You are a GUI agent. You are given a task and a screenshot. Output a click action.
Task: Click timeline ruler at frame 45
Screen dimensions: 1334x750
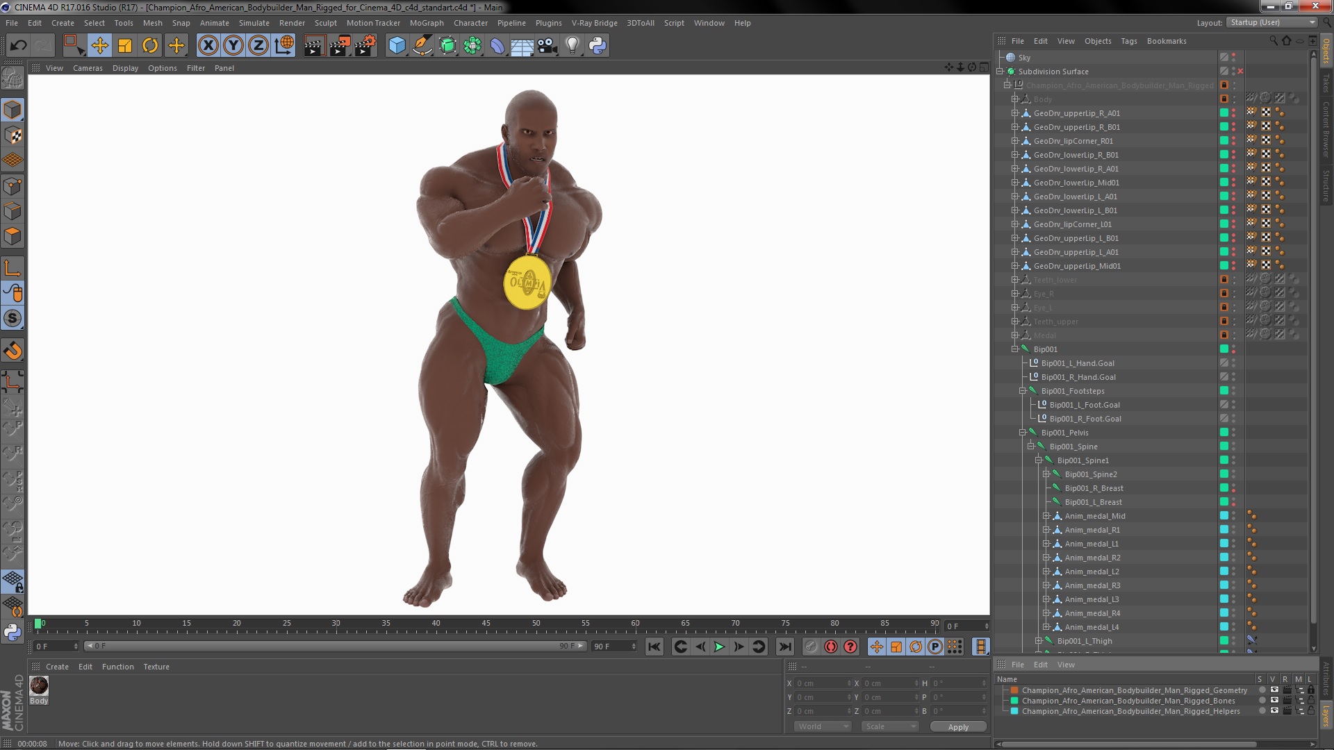(486, 625)
